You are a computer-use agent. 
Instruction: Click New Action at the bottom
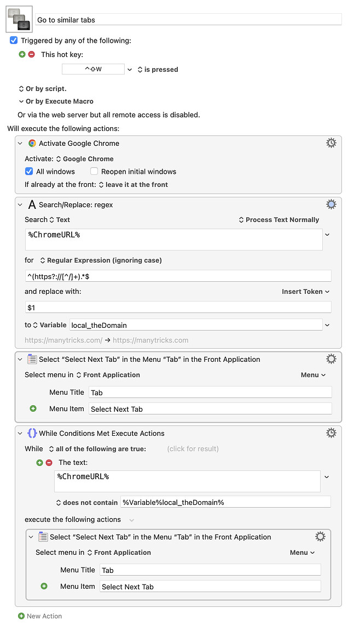pyautogui.click(x=40, y=616)
